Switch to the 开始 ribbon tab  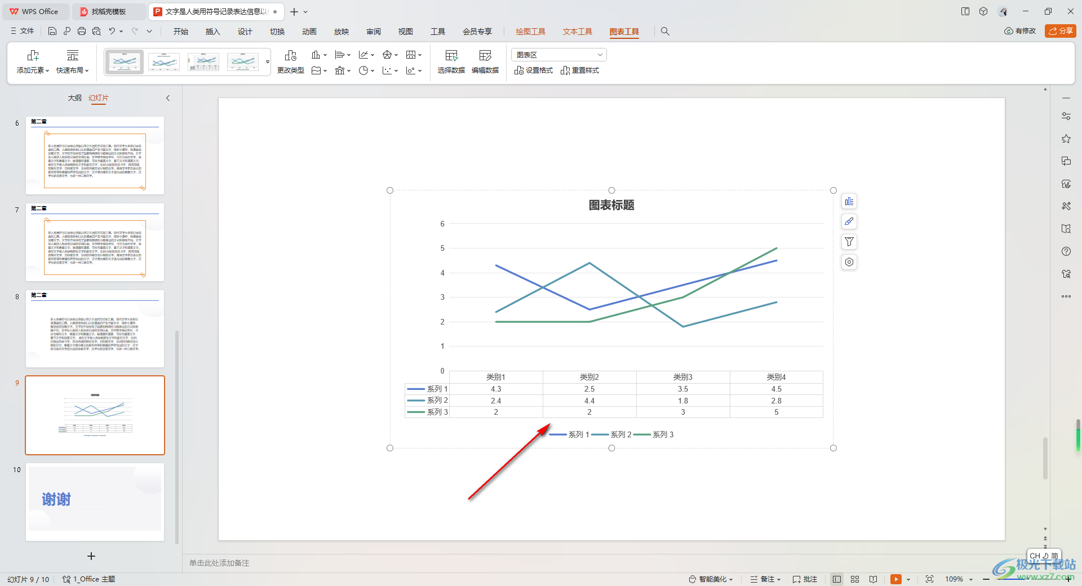(x=181, y=32)
